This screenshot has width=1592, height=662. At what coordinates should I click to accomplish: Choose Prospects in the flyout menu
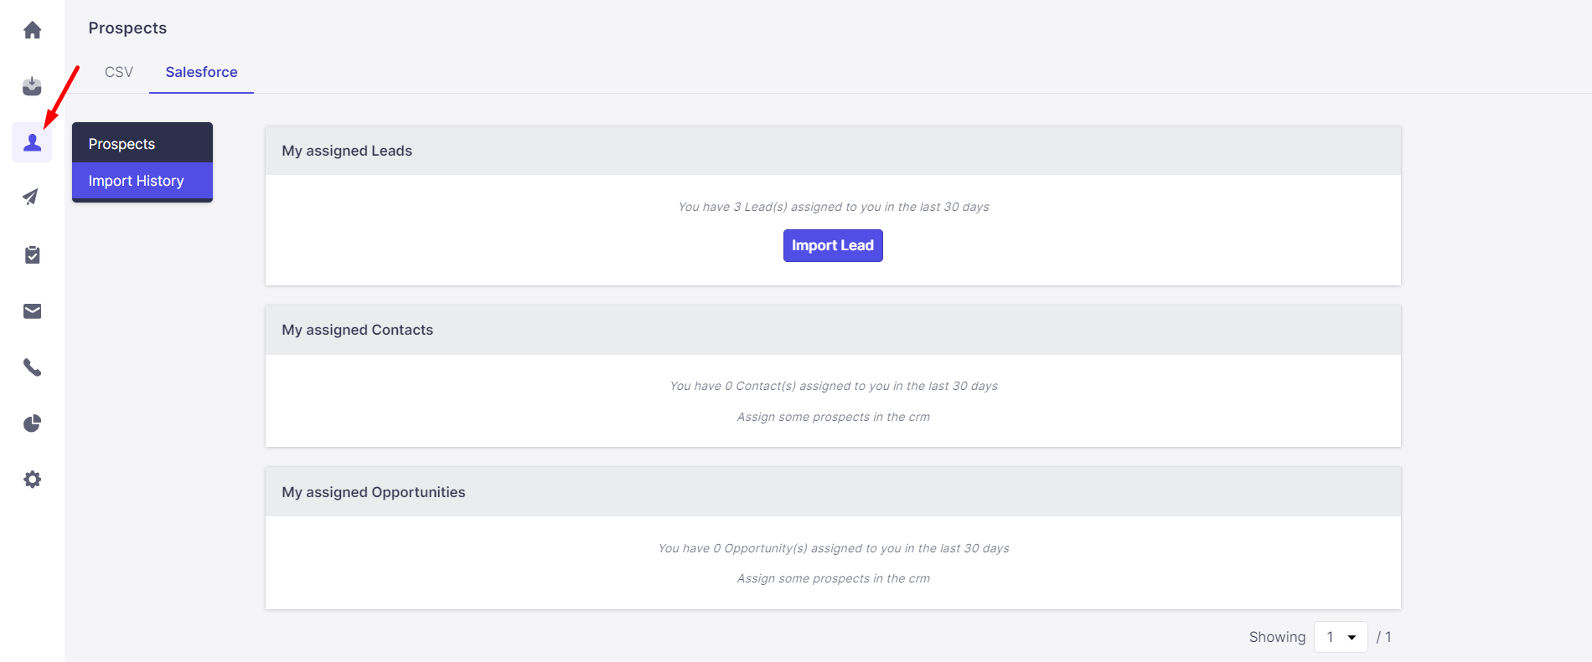pyautogui.click(x=121, y=144)
